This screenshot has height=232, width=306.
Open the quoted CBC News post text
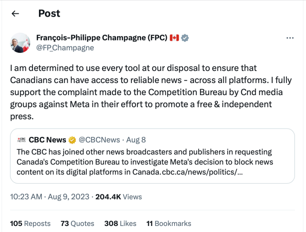coord(149,162)
